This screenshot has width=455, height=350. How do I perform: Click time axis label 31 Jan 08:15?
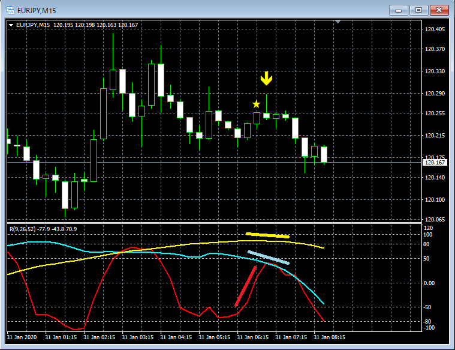[329, 337]
